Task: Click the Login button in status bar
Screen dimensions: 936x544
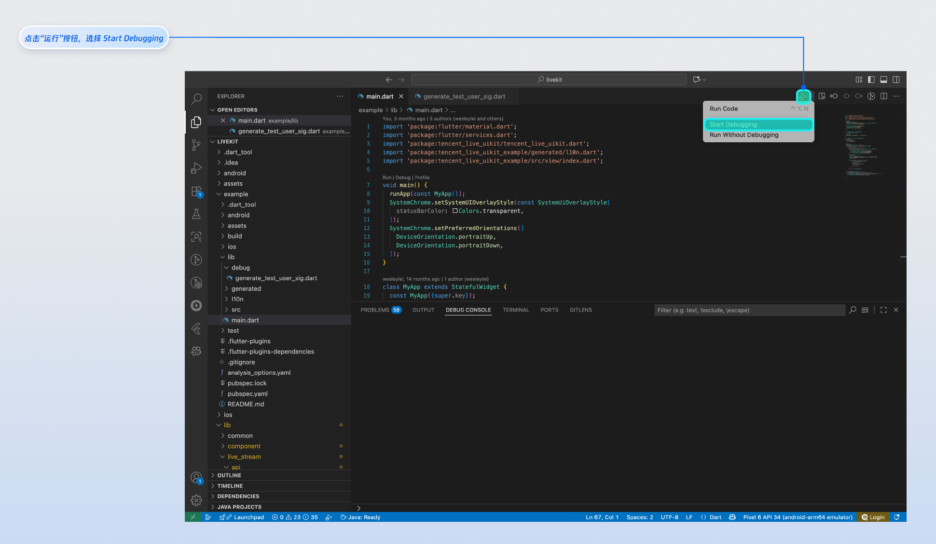Action: coord(873,517)
